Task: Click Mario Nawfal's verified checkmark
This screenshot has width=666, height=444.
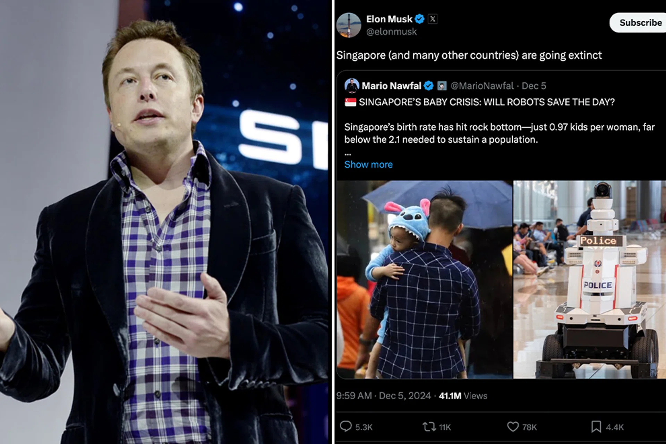Action: (x=429, y=86)
